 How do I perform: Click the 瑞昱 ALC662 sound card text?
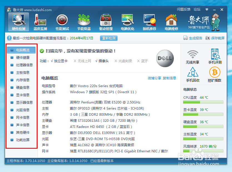pyautogui.click(x=102, y=145)
